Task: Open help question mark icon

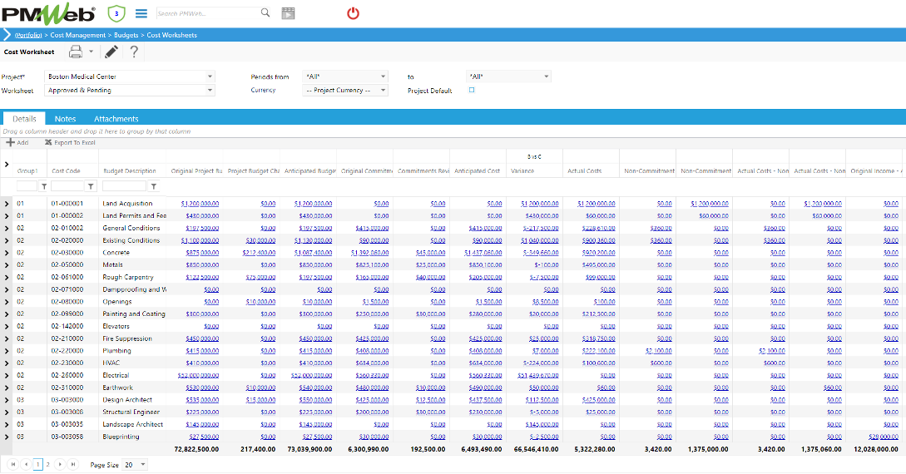Action: tap(134, 52)
